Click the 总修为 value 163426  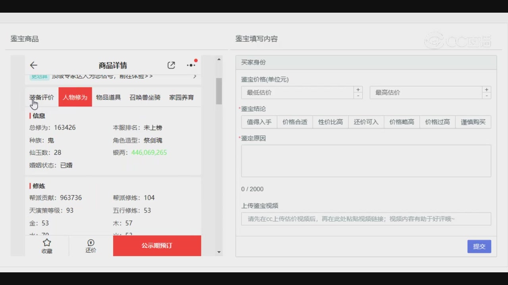click(65, 127)
